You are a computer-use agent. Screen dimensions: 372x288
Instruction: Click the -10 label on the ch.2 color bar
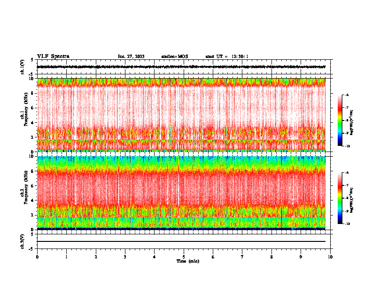[347, 224]
